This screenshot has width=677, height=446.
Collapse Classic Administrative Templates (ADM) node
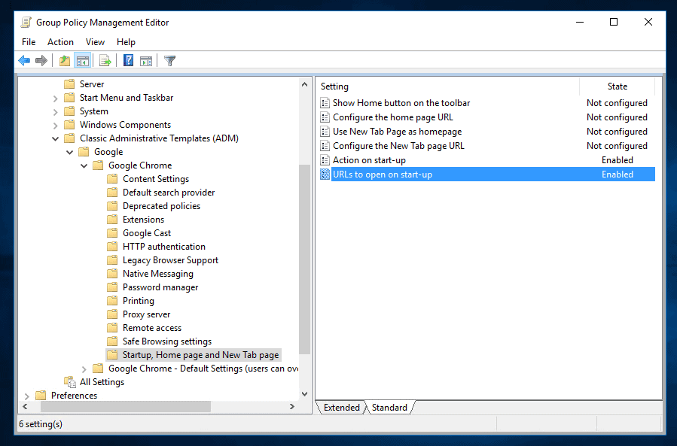tap(55, 138)
